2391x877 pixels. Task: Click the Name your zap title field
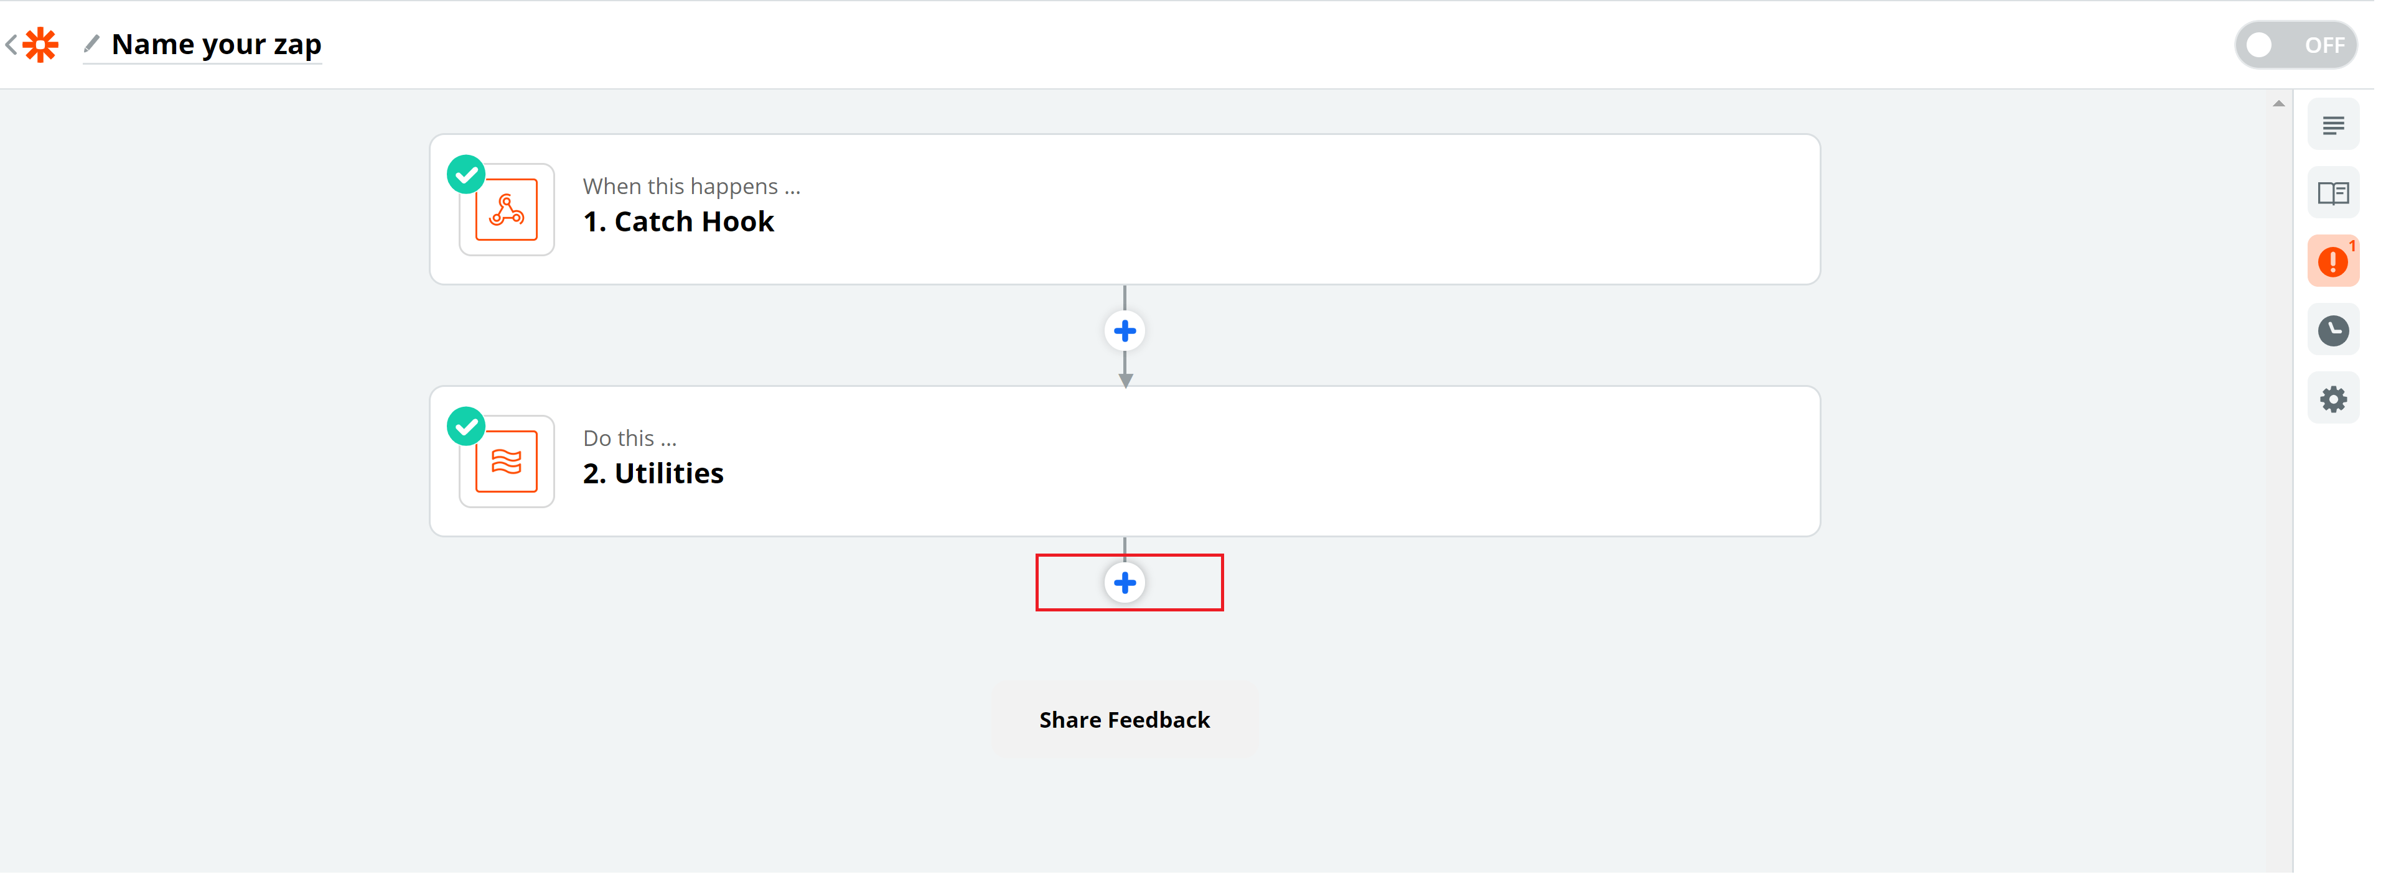click(x=218, y=45)
